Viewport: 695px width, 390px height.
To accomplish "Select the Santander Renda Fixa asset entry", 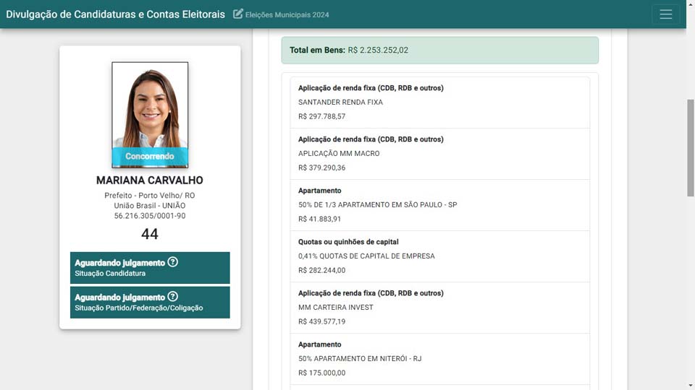I will (439, 103).
